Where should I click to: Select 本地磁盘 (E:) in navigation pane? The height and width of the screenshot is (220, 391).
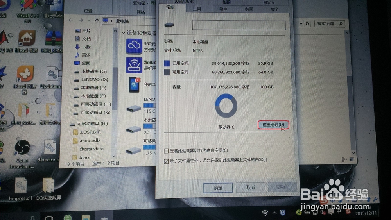click(90, 88)
